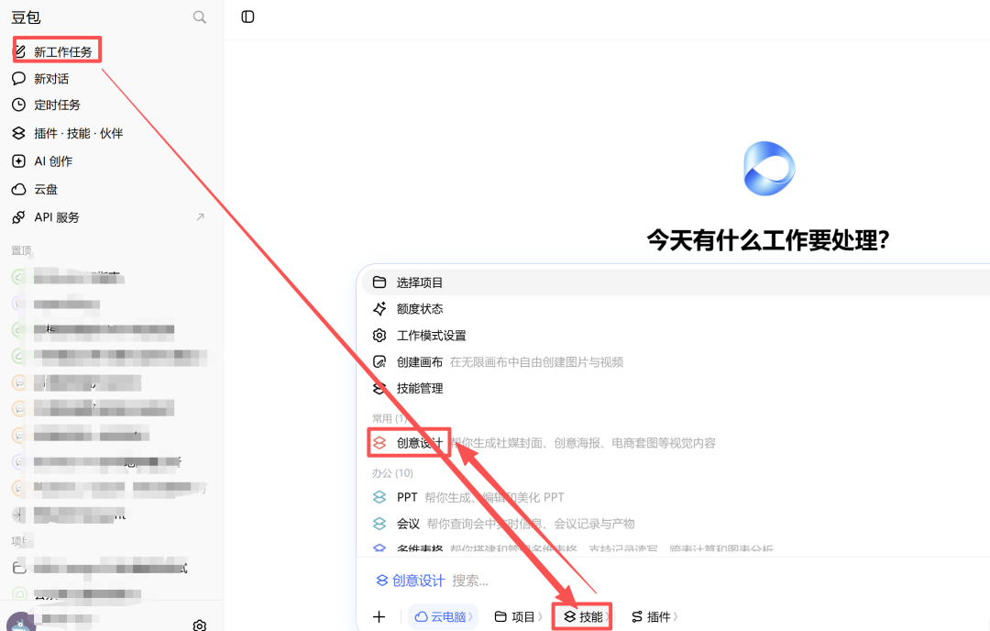
Task: Click the external arrow icon next to API 服务
Action: (x=200, y=216)
